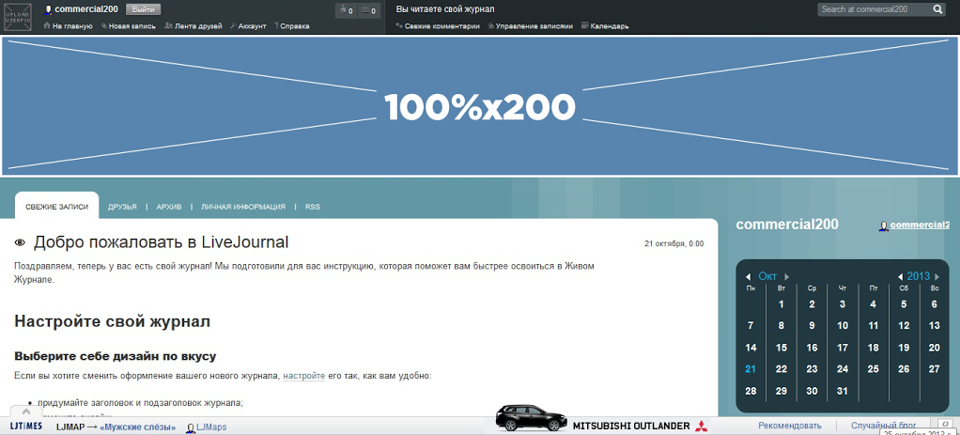The image size is (960, 435).
Task: Go to previous month in calendar
Action: tap(748, 276)
